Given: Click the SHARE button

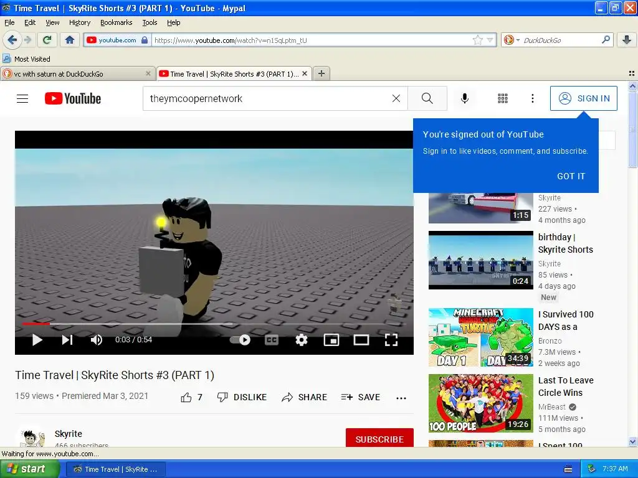Looking at the screenshot, I should pyautogui.click(x=304, y=397).
